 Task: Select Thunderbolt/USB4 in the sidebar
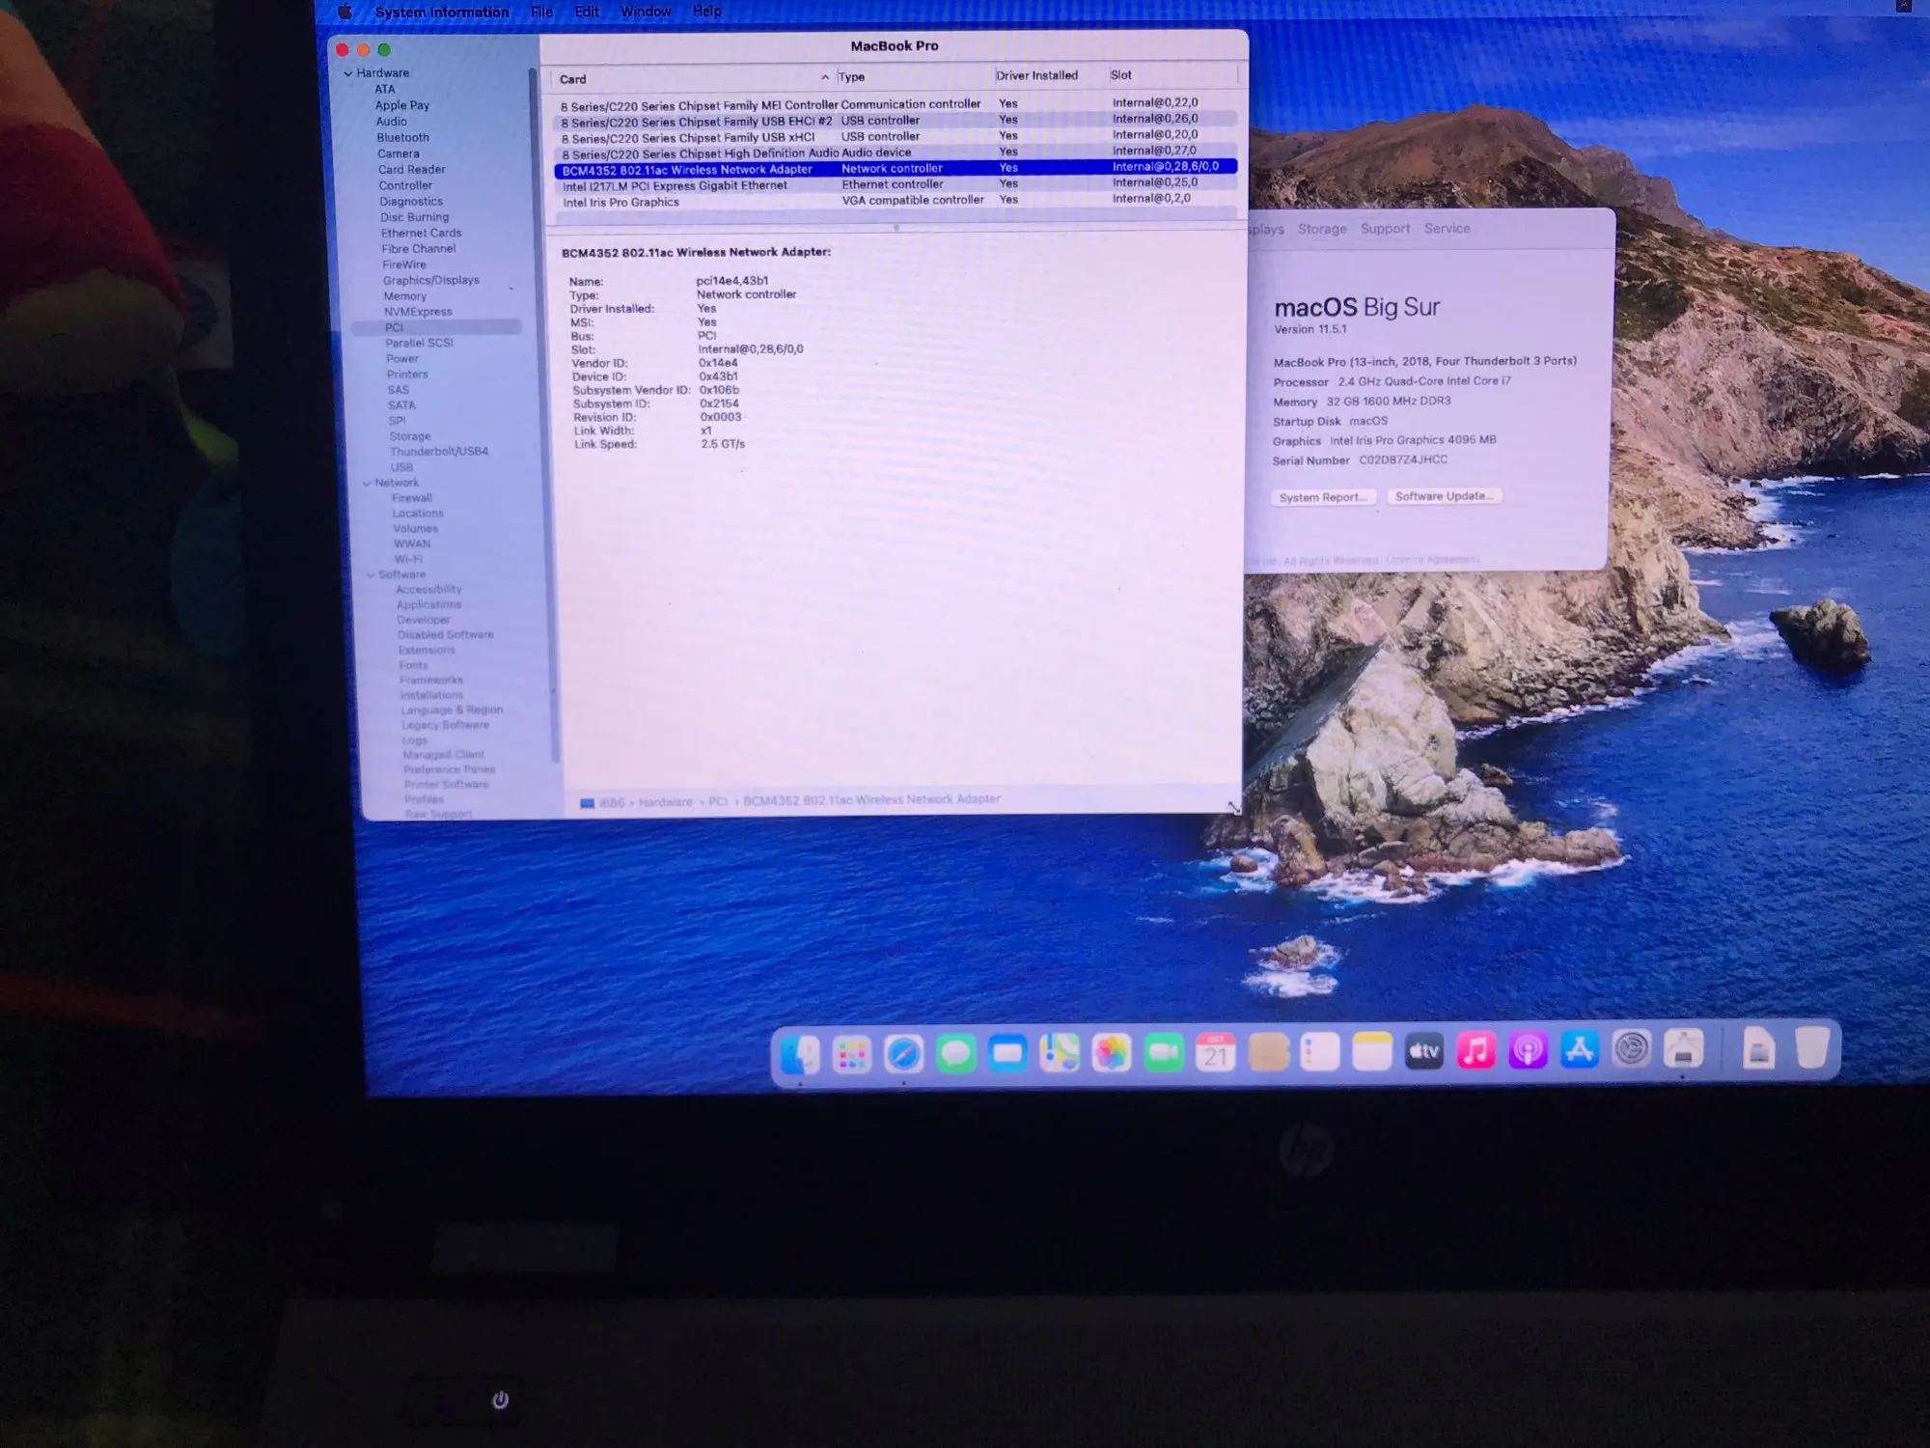pos(439,451)
